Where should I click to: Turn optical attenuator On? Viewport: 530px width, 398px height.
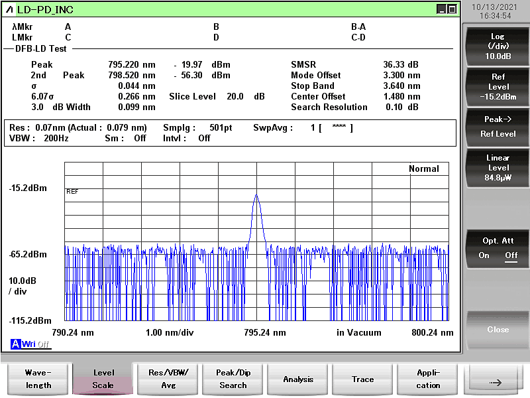tap(484, 255)
